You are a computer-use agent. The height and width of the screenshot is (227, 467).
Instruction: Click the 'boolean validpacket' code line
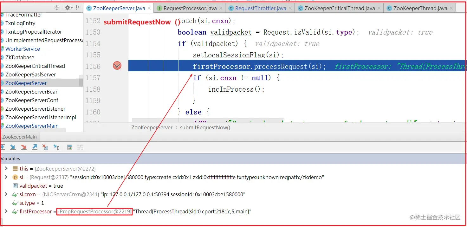point(269,32)
